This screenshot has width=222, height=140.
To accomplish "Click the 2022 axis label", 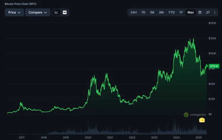I will point(132,137).
